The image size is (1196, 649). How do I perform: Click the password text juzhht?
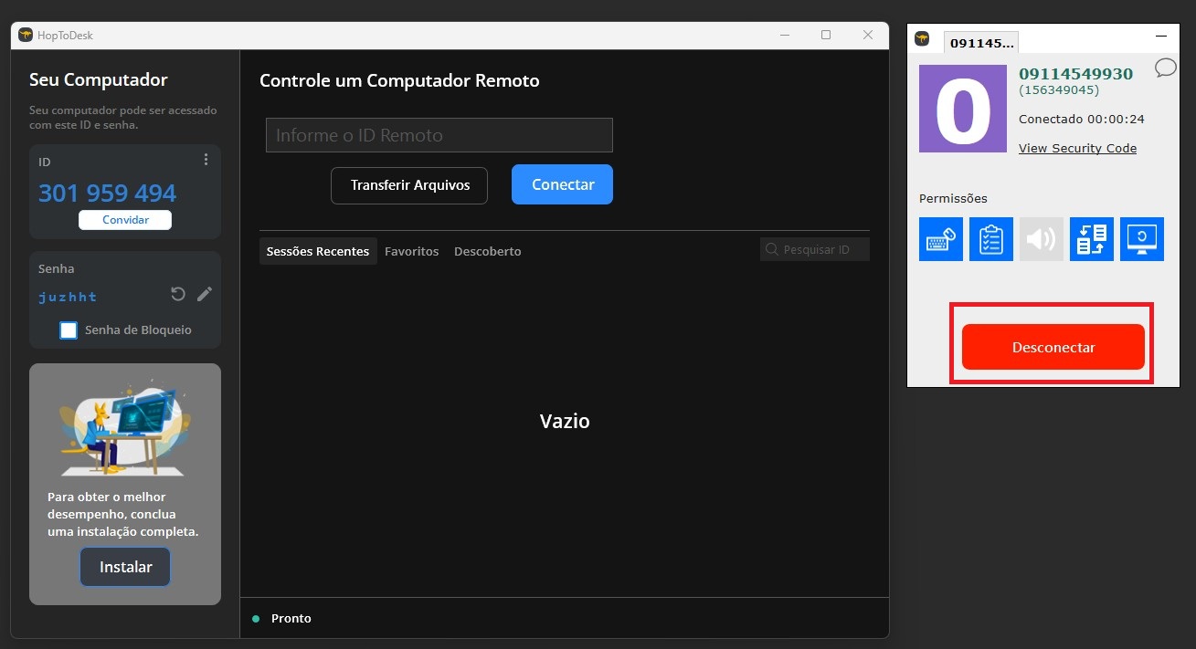68,297
